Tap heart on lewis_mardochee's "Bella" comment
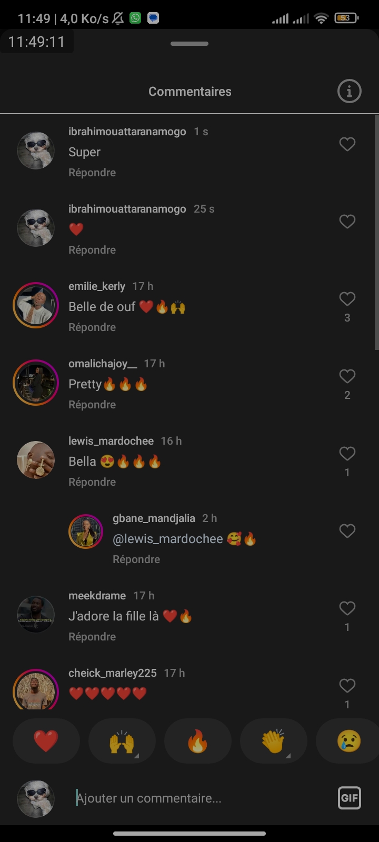The width and height of the screenshot is (379, 842). (x=347, y=454)
